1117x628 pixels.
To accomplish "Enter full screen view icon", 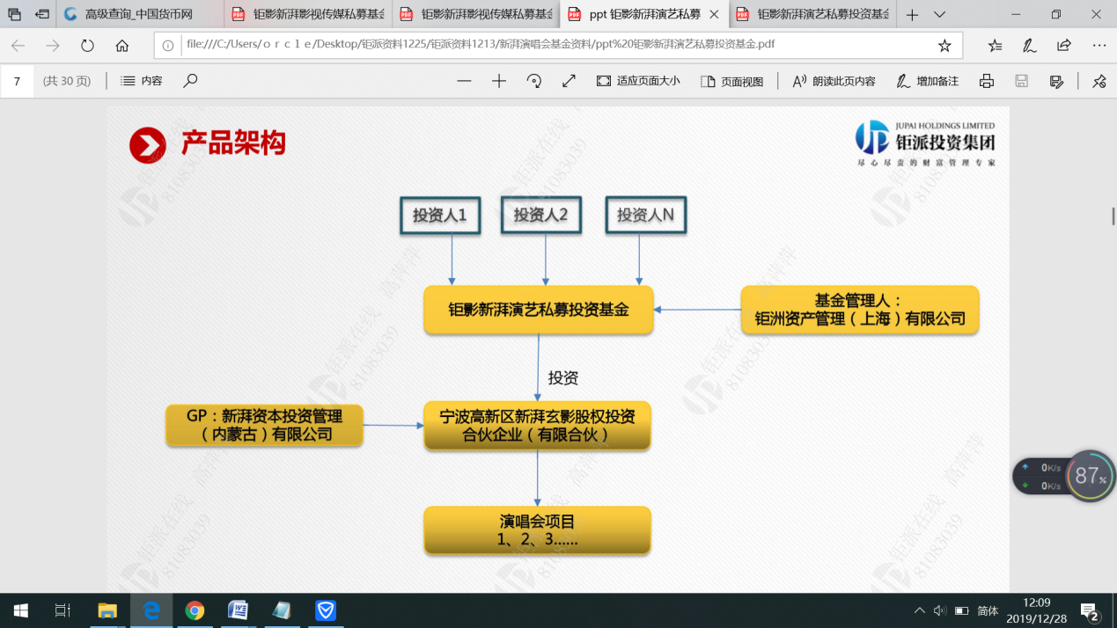I will click(569, 81).
